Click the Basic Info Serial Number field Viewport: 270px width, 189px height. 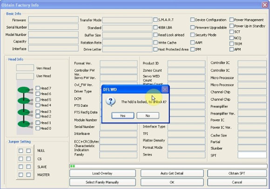pyautogui.click(x=54, y=27)
